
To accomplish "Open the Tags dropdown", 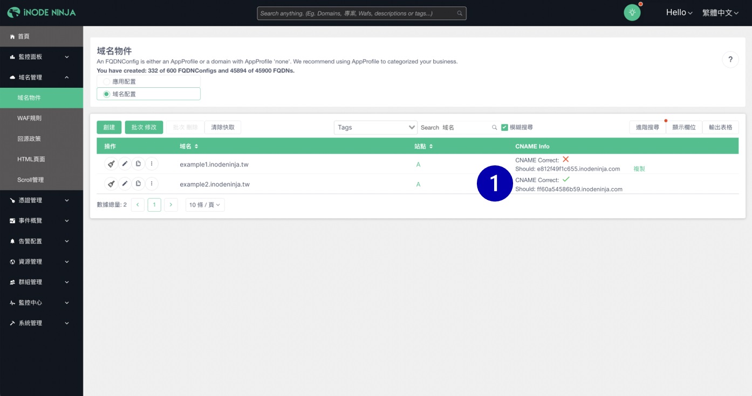I will click(x=375, y=128).
